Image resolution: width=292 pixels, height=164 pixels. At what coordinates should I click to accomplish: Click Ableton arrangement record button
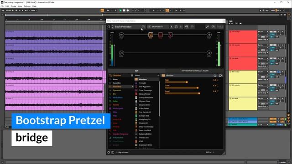click(128, 10)
